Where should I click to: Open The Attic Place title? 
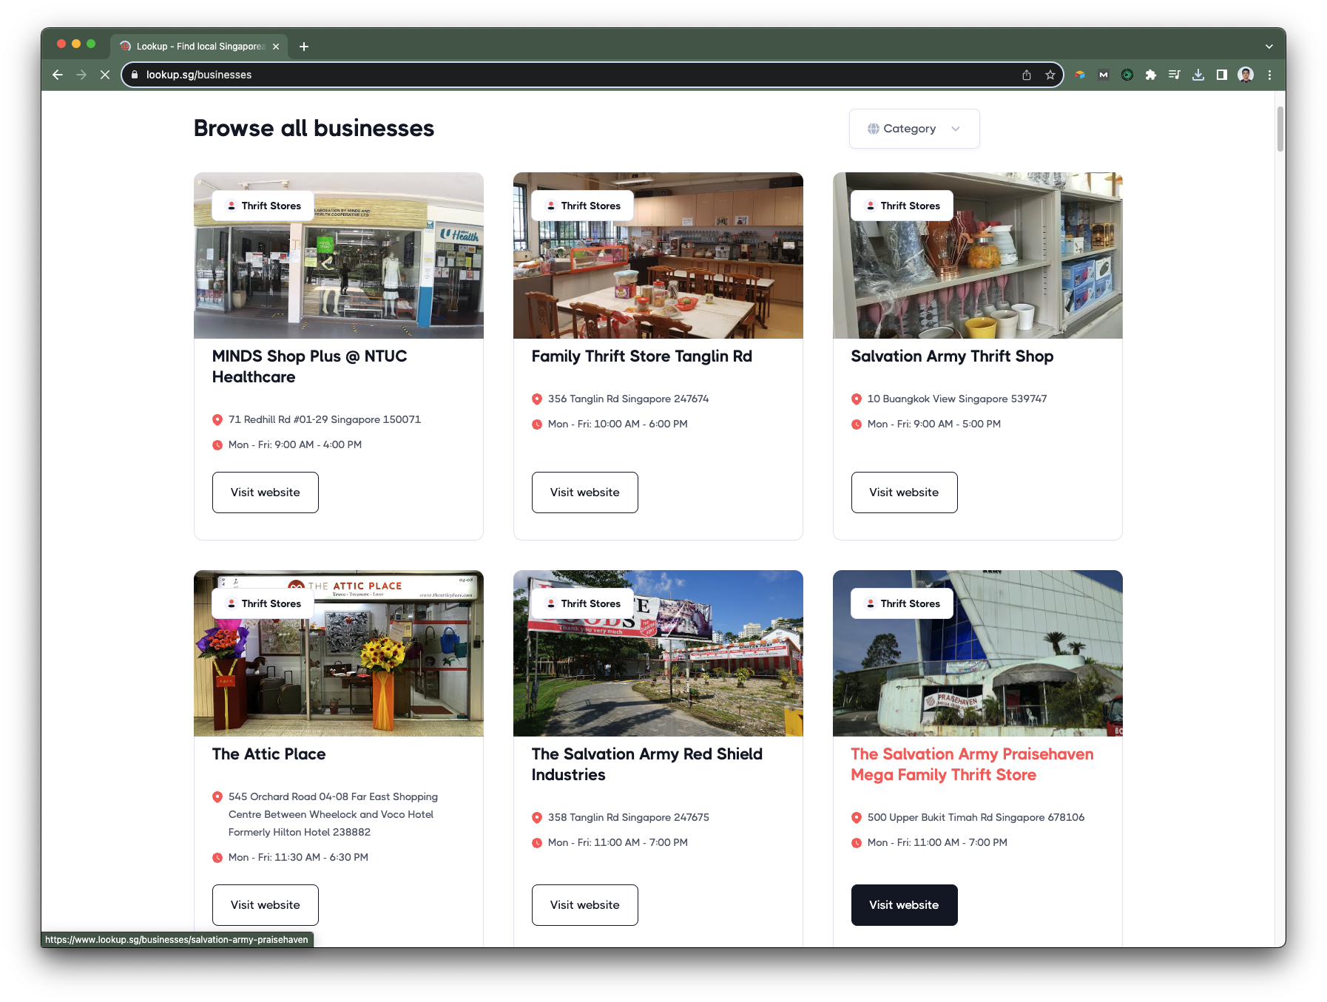point(269,754)
